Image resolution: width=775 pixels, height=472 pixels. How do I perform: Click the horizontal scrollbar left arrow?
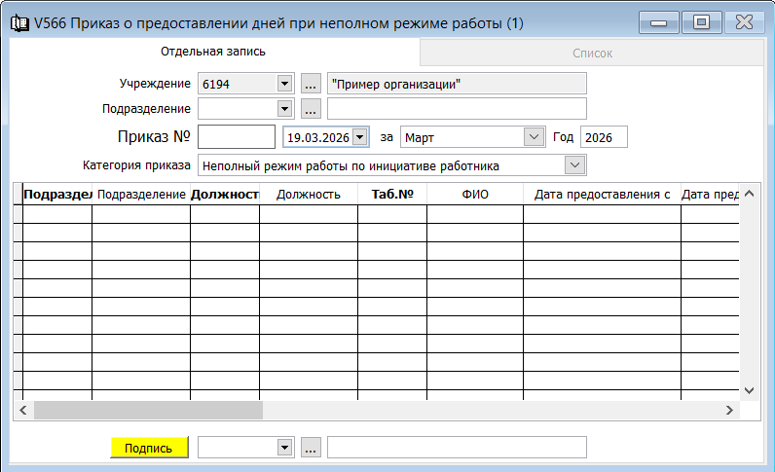(x=22, y=411)
